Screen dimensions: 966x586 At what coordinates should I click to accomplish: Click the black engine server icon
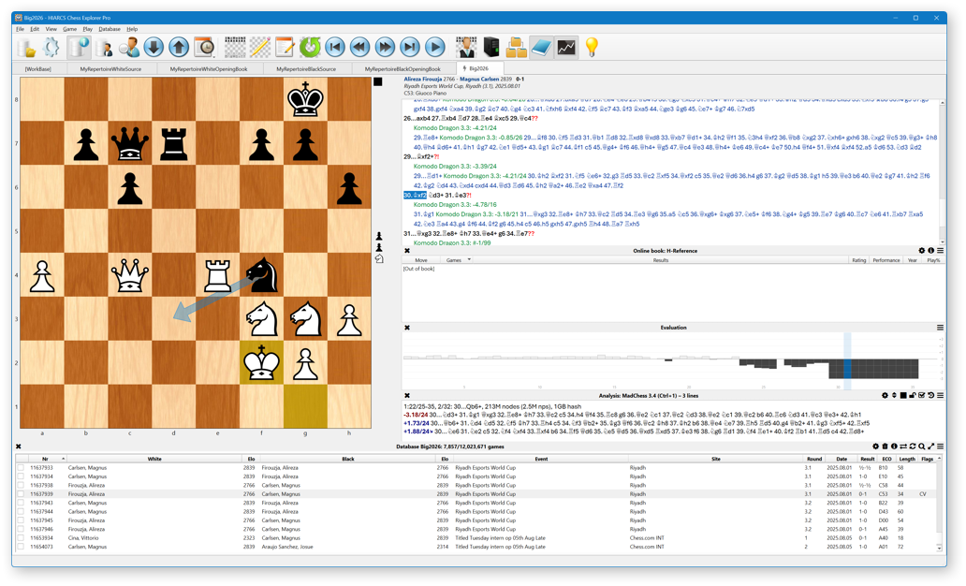click(491, 48)
